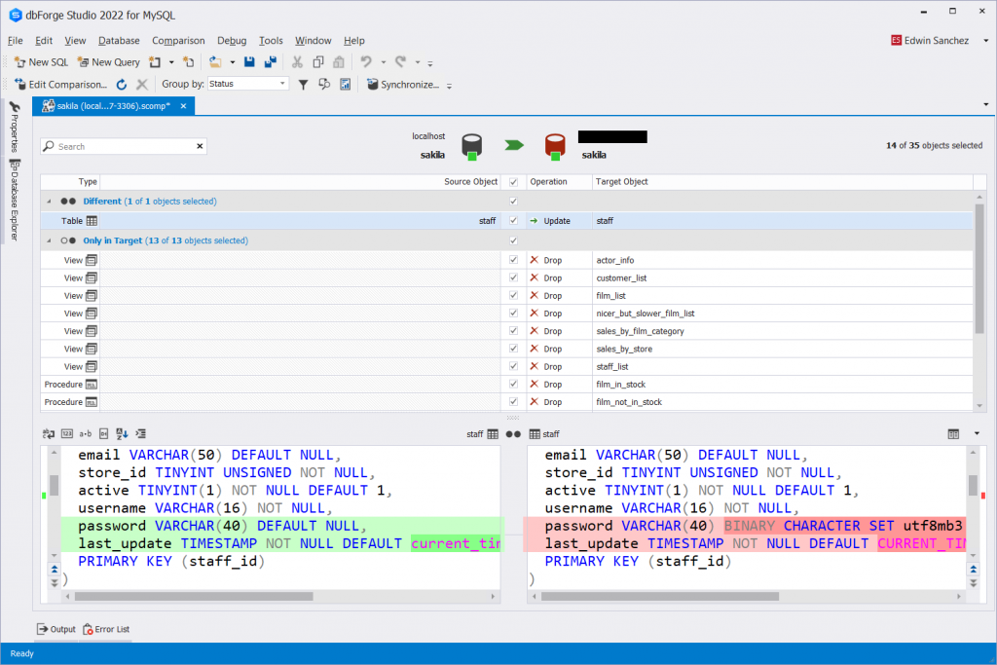The height and width of the screenshot is (665, 997).
Task: Click the Save floppy disk icon
Action: 249,62
